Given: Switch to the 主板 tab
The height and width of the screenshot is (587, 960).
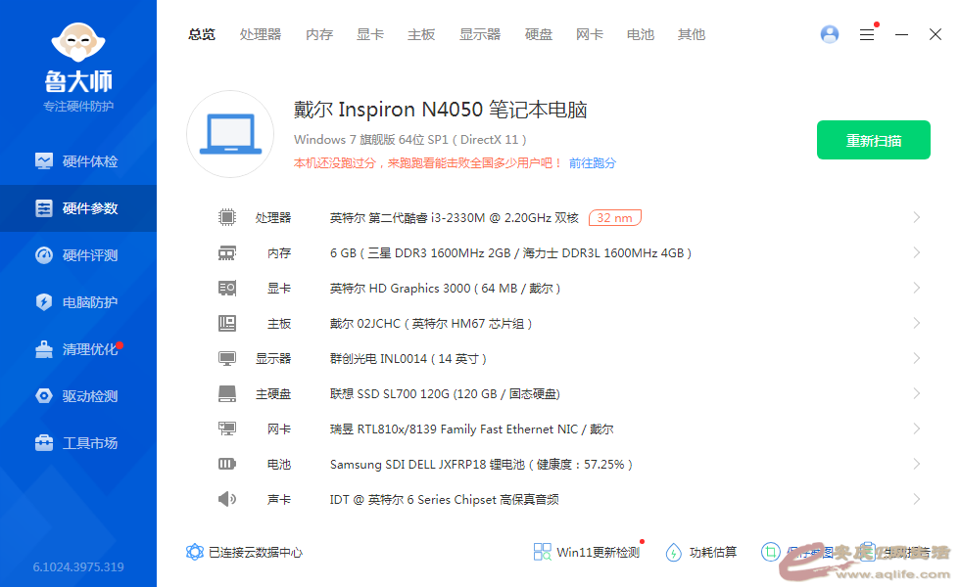Looking at the screenshot, I should [x=421, y=34].
